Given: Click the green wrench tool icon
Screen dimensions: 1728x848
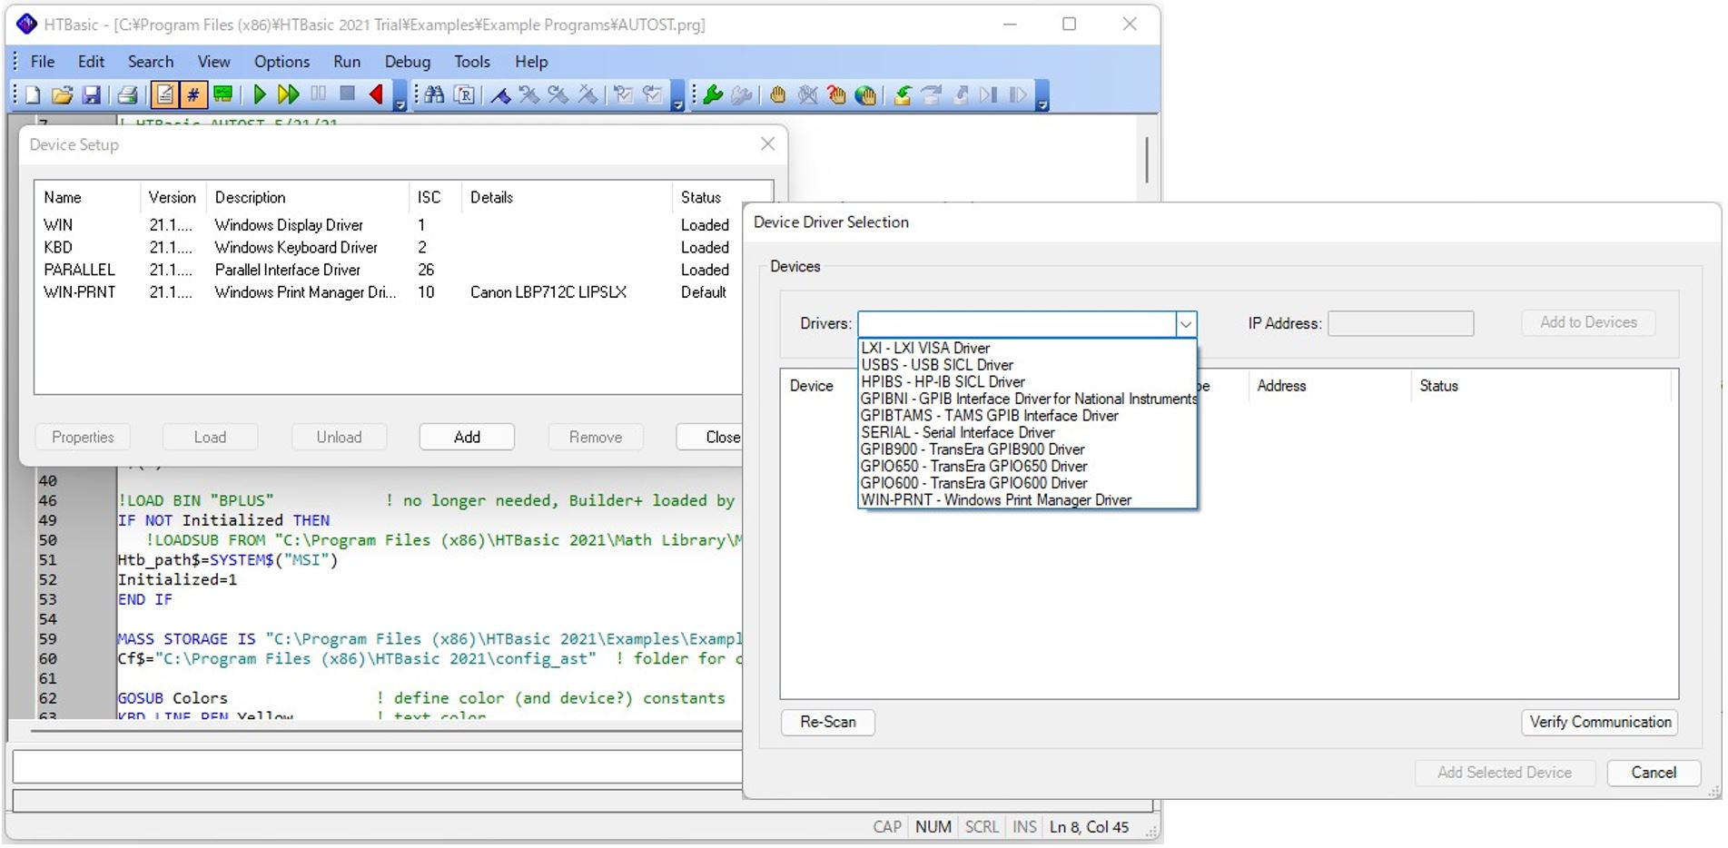Looking at the screenshot, I should pyautogui.click(x=713, y=94).
